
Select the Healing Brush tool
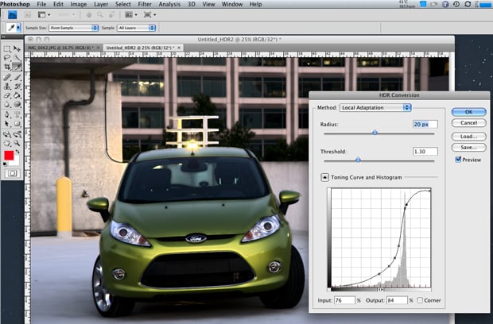pyautogui.click(x=7, y=77)
